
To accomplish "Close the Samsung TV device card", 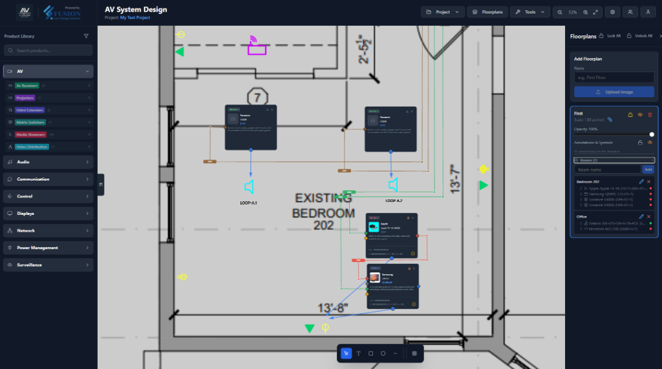I will point(414,268).
